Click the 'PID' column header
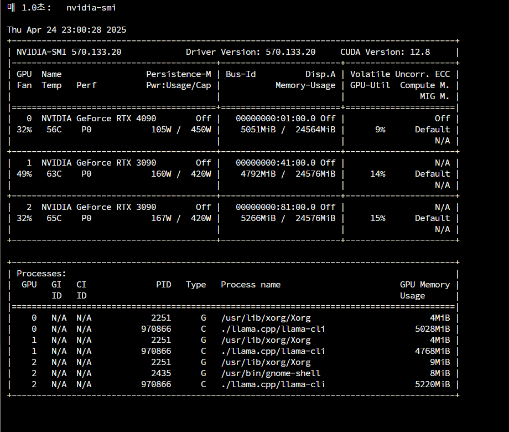Viewport: 509px width, 432px height. 164,285
